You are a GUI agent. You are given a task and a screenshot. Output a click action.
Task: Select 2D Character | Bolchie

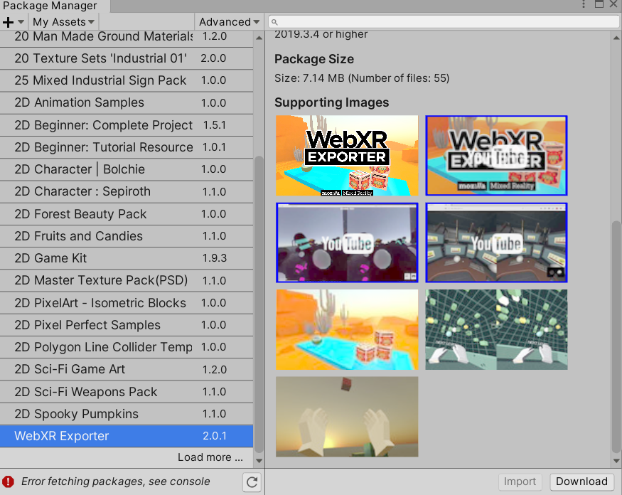point(127,169)
